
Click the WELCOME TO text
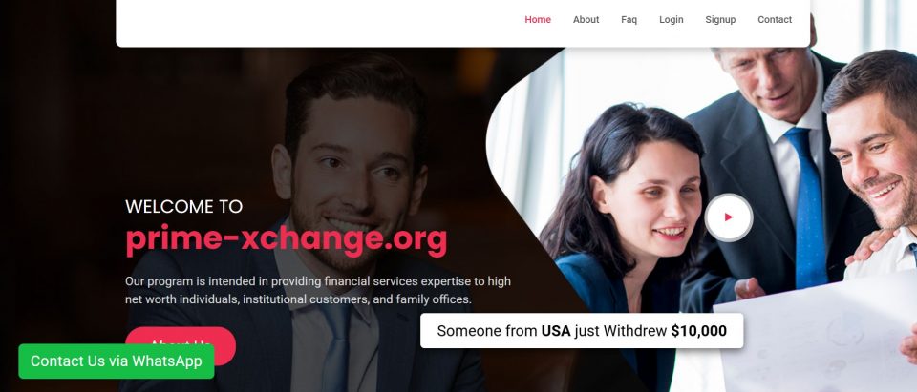tap(183, 206)
